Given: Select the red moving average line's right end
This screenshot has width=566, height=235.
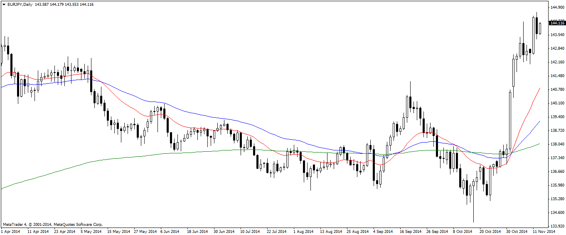Looking at the screenshot, I should coord(539,89).
